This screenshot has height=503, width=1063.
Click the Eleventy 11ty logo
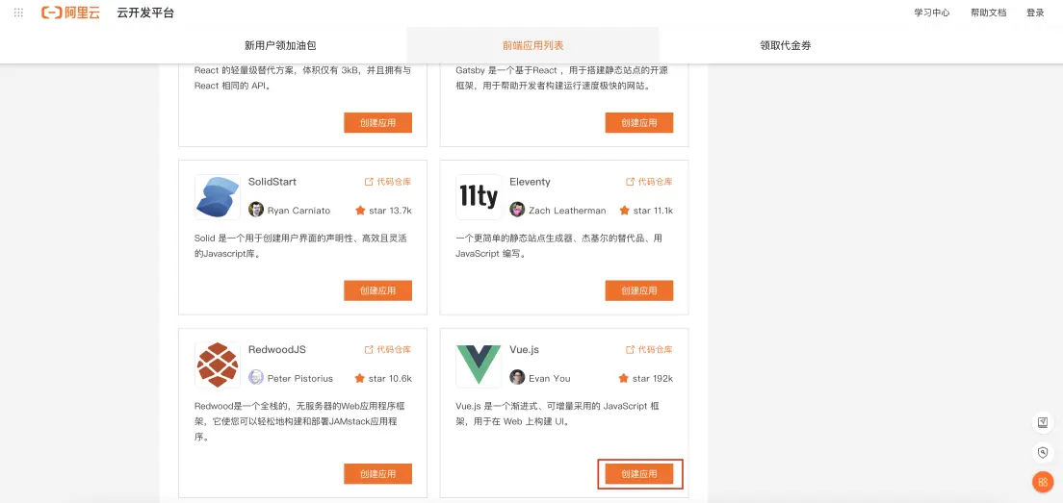(479, 197)
